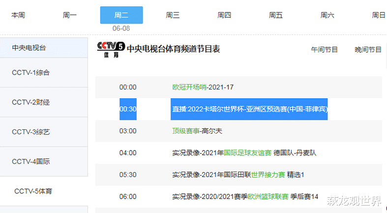Open the 世界接力赛 link

pyautogui.click(x=268, y=175)
